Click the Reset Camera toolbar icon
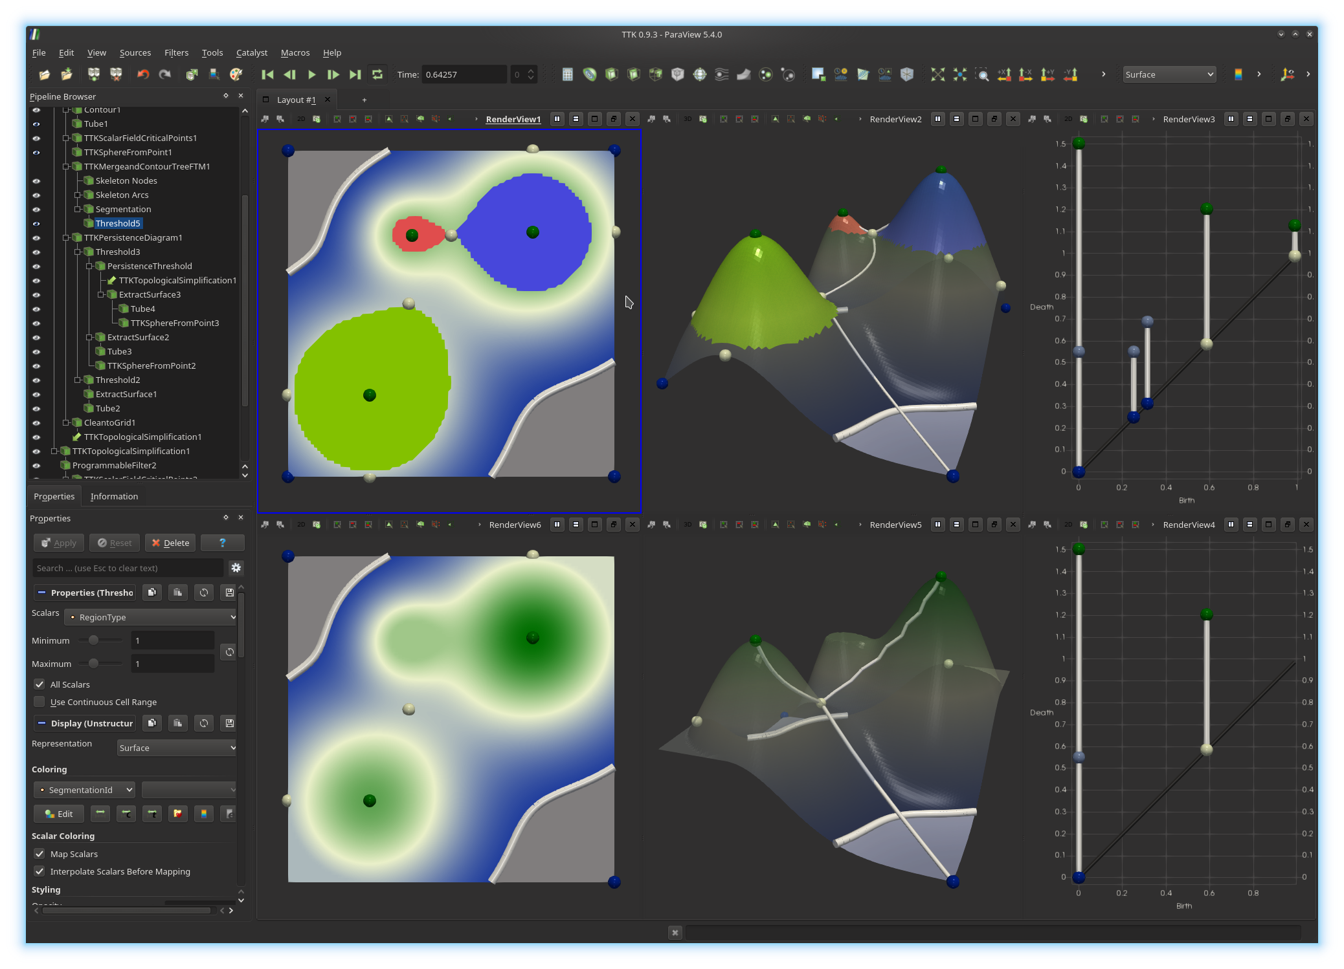The image size is (1344, 969). pos(937,74)
